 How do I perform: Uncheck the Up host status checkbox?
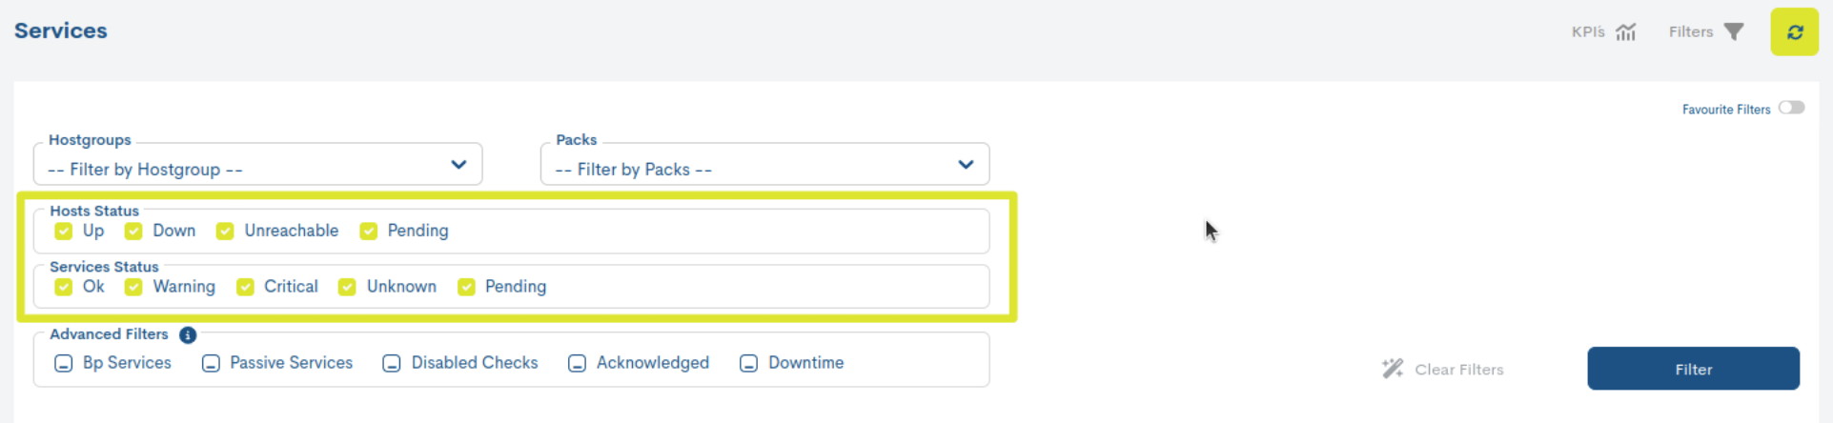(64, 231)
